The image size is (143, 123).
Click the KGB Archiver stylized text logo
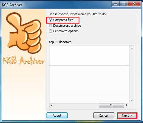23,60
